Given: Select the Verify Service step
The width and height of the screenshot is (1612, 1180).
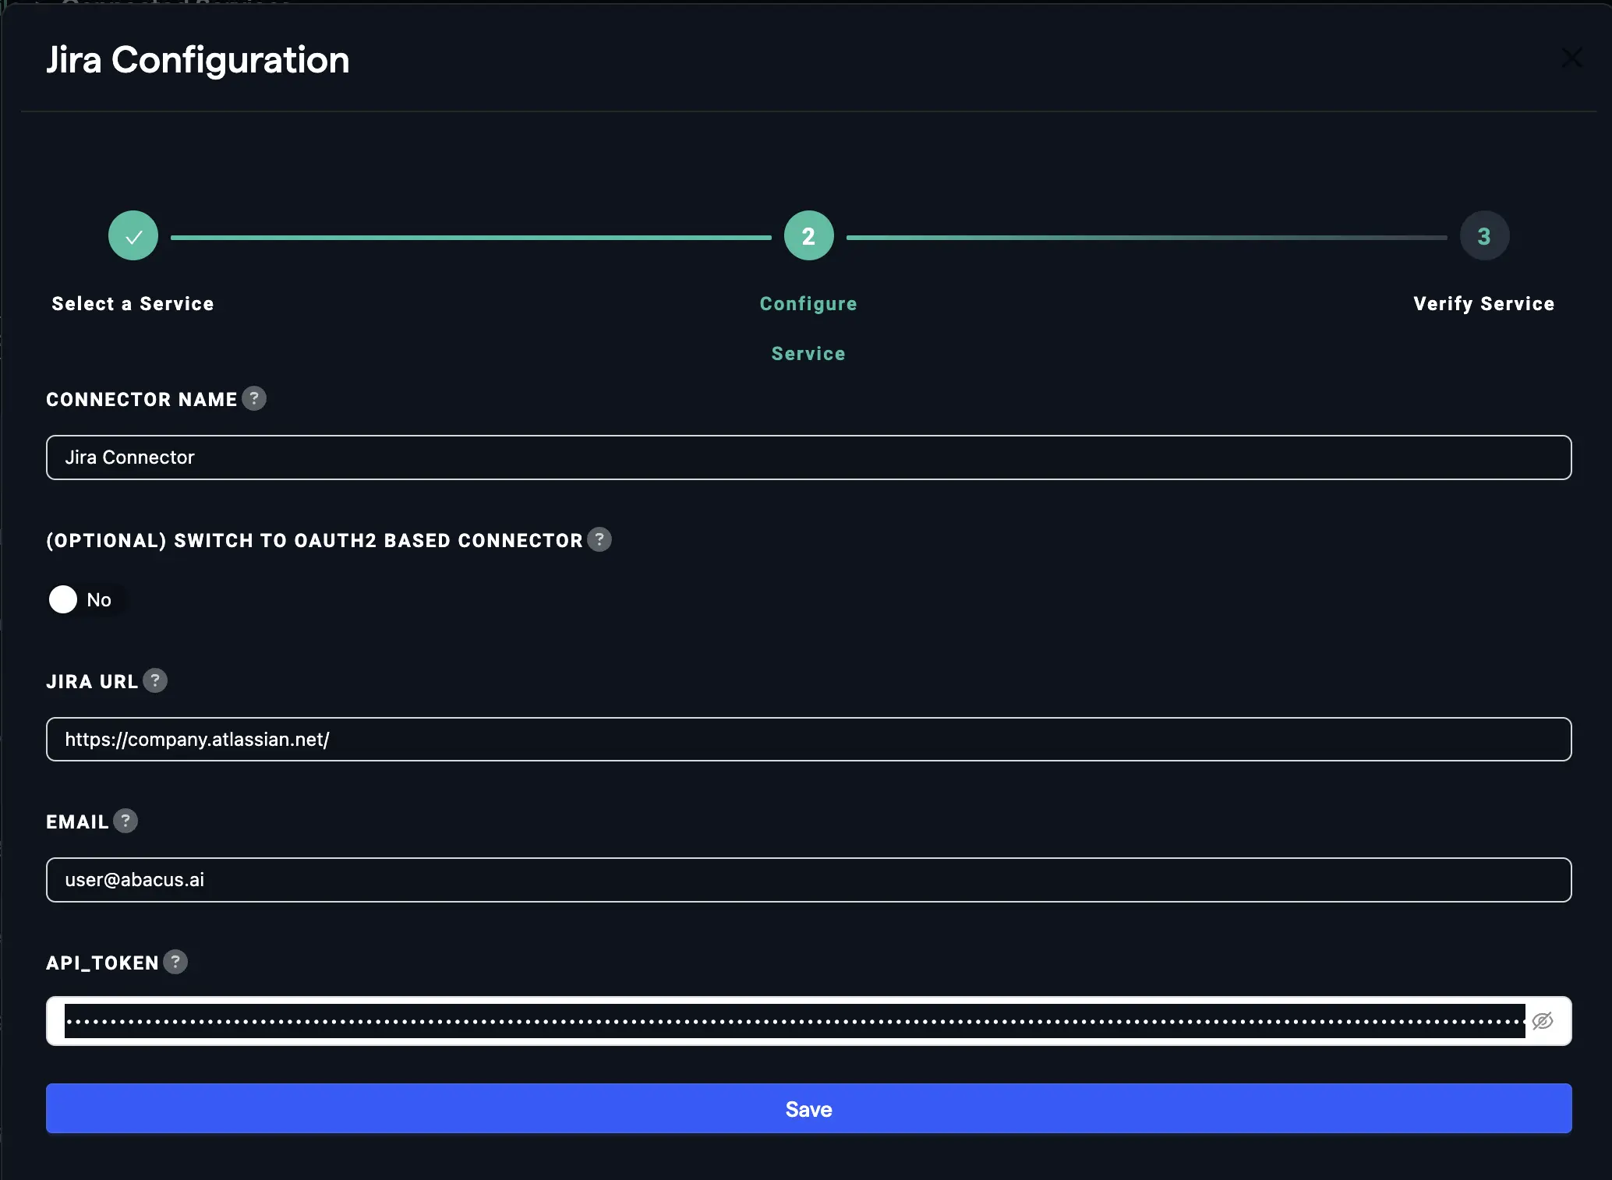Looking at the screenshot, I should pyautogui.click(x=1483, y=303).
